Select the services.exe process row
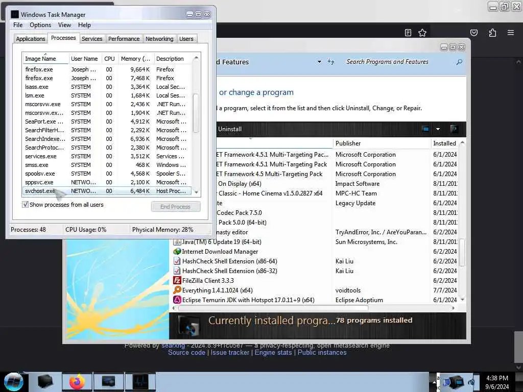Viewport: 523px width, 392px height. (107, 156)
